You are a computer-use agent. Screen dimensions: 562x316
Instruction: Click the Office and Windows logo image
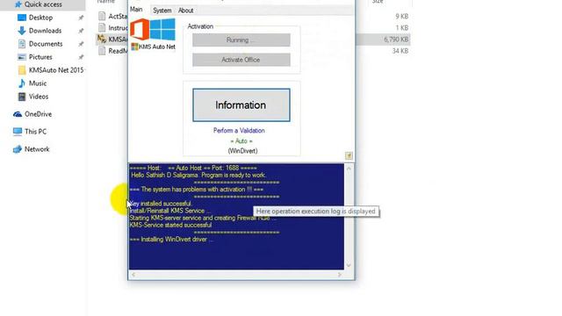pyautogui.click(x=153, y=29)
